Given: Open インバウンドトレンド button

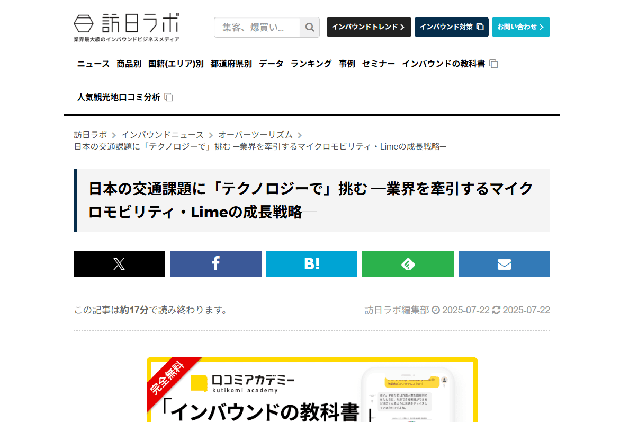Looking at the screenshot, I should coord(369,27).
